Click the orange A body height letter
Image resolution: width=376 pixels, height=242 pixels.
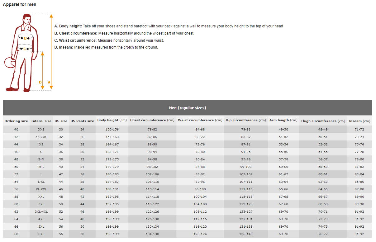click(x=49, y=82)
